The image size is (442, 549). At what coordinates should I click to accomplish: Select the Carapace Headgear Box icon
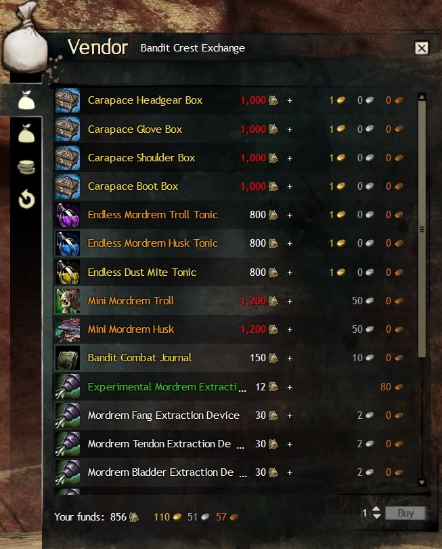coord(68,100)
